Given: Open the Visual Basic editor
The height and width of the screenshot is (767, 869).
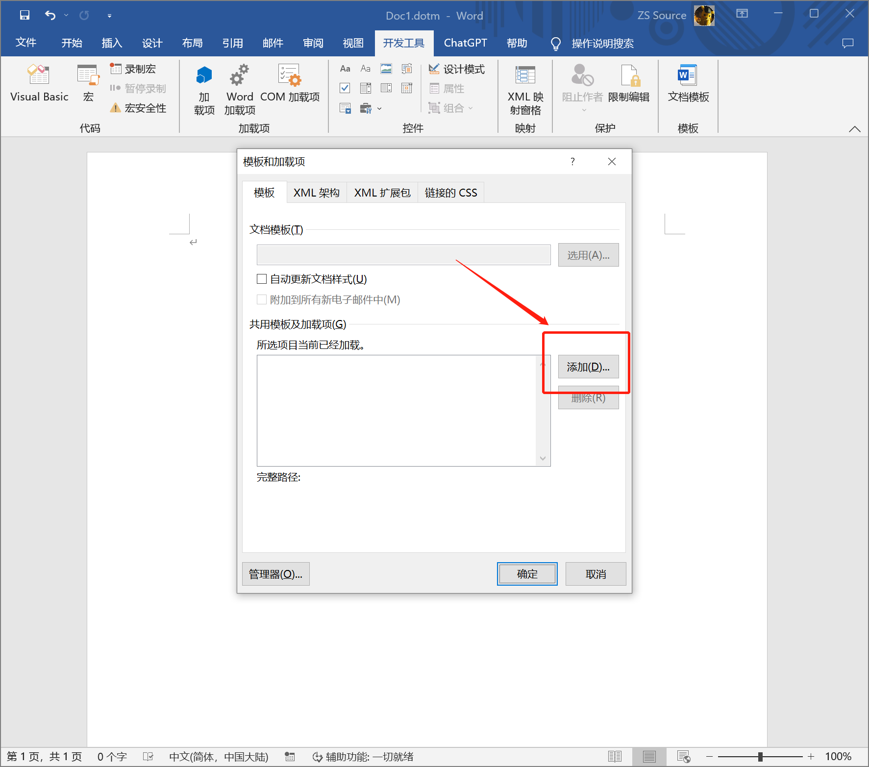Looking at the screenshot, I should click(x=39, y=83).
